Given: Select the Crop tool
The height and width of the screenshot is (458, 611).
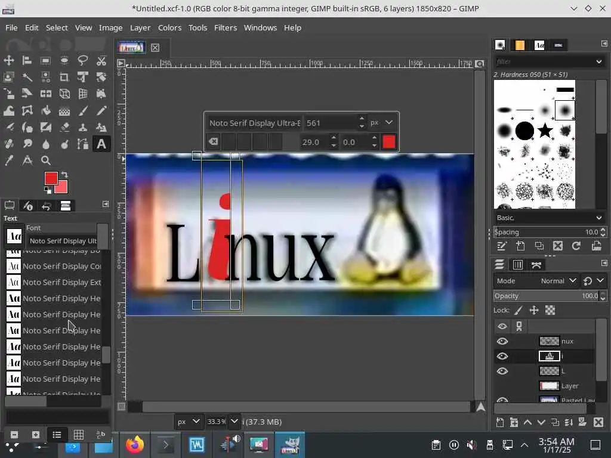Looking at the screenshot, I should (64, 77).
